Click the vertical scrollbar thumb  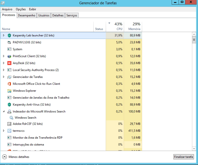point(194,40)
